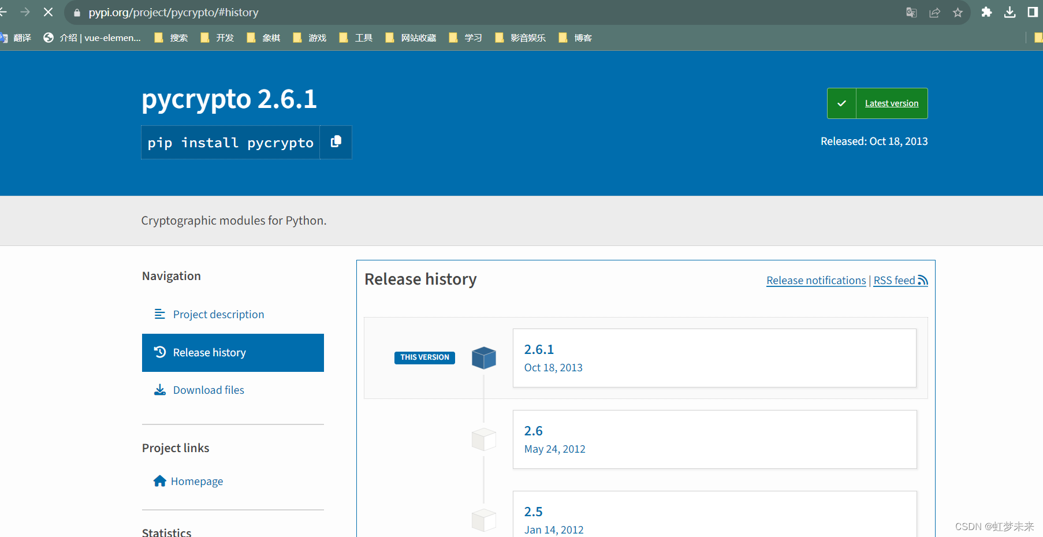Copy pip install command with the copy icon
This screenshot has width=1043, height=537.
pyautogui.click(x=336, y=142)
